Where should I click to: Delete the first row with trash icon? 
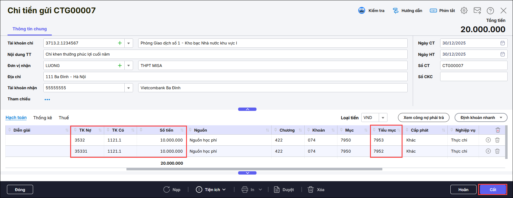coord(497,140)
